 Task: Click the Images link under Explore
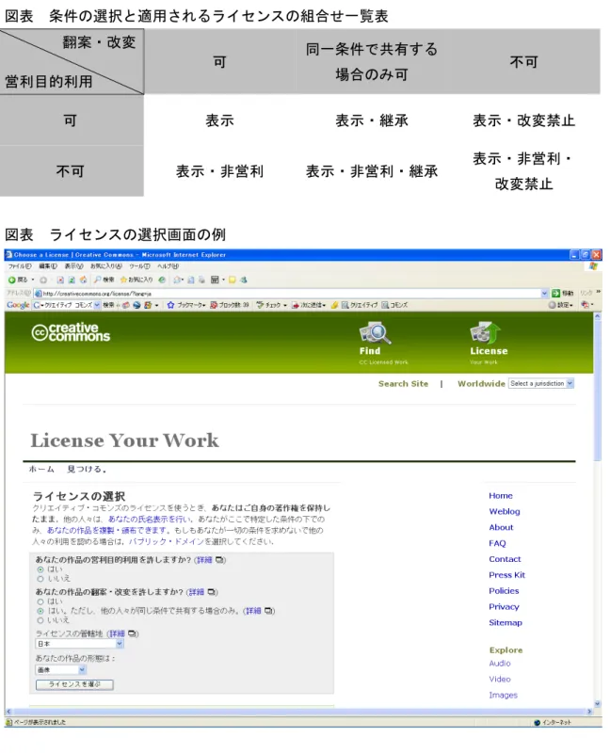pos(503,696)
